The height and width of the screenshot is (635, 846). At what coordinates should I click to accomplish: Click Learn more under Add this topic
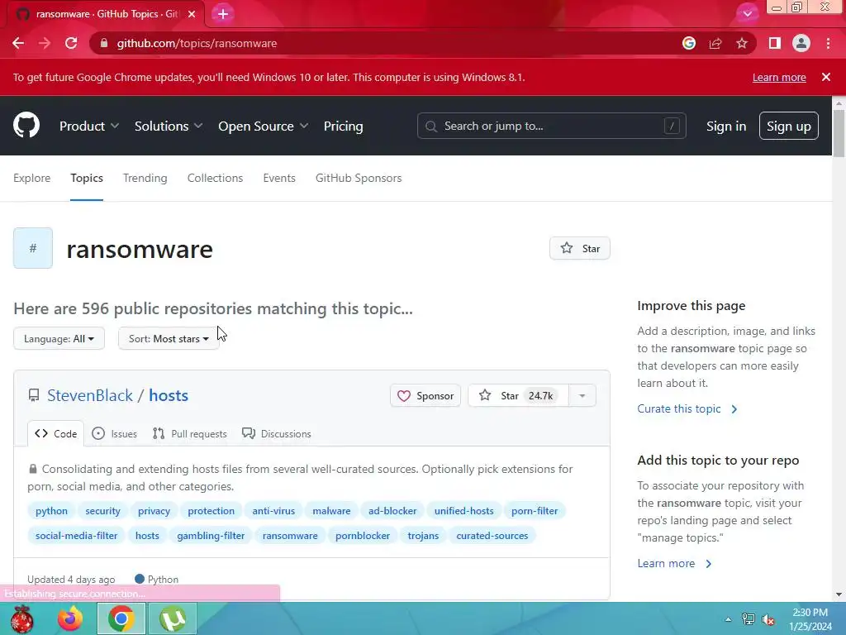coord(674,563)
